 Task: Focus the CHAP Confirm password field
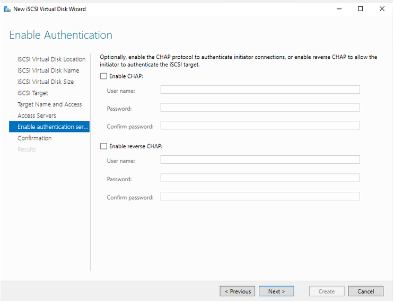point(260,126)
